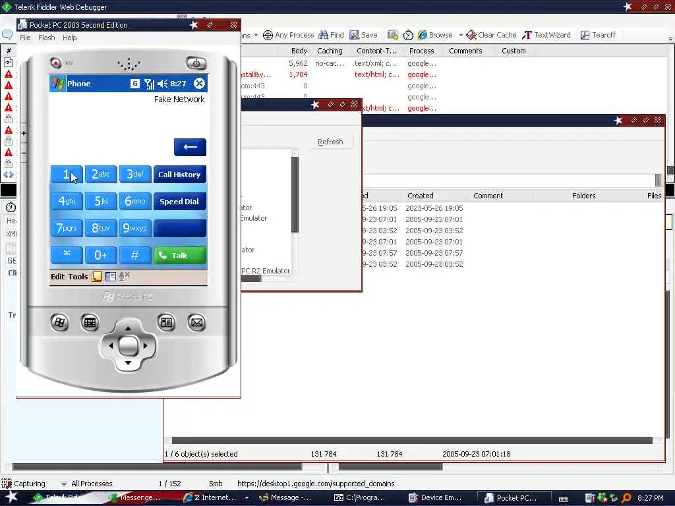Viewport: 675px width, 506px height.
Task: Push the D-pad left arrow
Action: click(x=111, y=345)
